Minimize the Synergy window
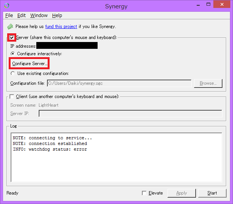Image resolution: width=233 pixels, height=204 pixels. (x=198, y=5)
